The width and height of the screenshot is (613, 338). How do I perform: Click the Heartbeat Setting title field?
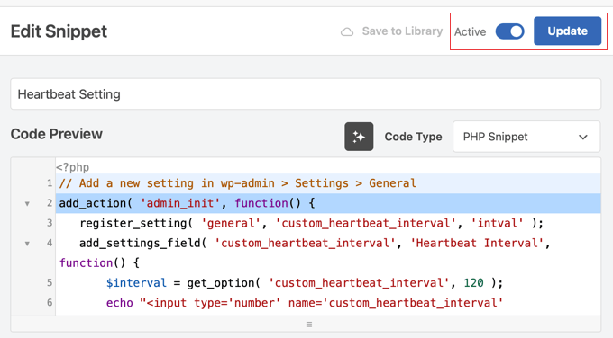(306, 94)
